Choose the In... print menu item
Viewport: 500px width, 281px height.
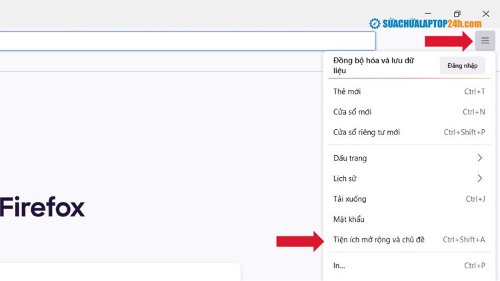coord(409,266)
